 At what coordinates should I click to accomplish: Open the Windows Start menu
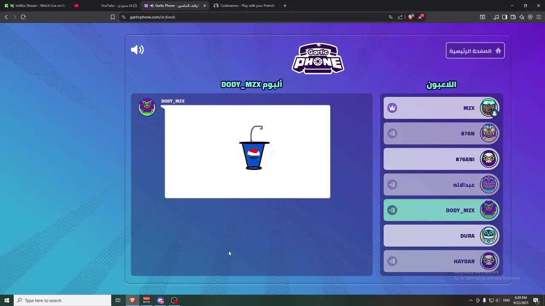click(6, 300)
